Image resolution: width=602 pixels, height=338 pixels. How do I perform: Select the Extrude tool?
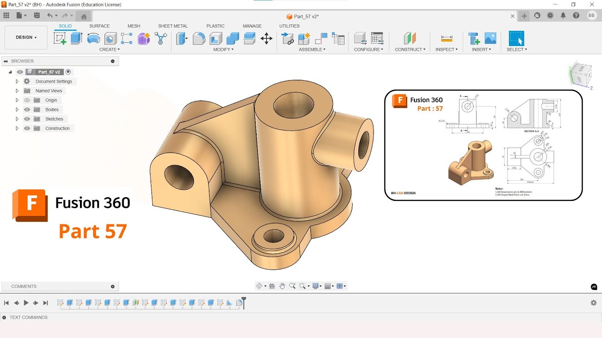tap(77, 38)
